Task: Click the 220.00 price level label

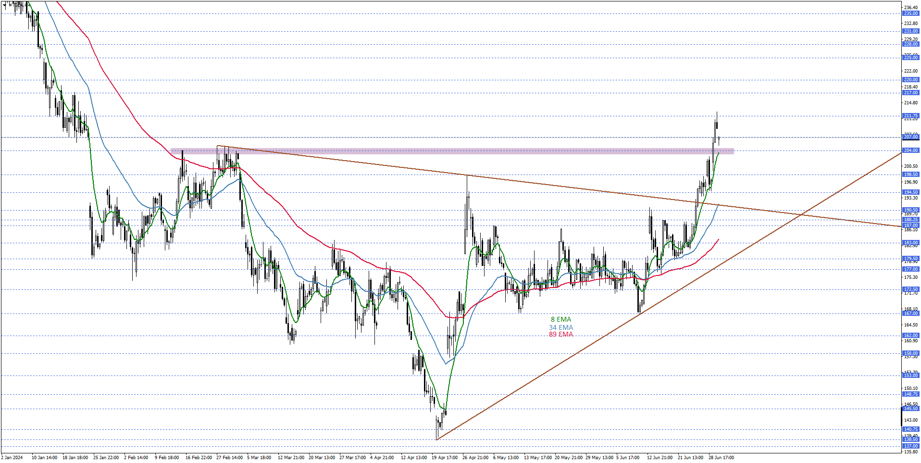Action: tap(910, 80)
